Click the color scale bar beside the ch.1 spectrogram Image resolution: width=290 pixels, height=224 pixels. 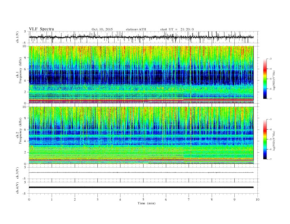click(x=265, y=79)
